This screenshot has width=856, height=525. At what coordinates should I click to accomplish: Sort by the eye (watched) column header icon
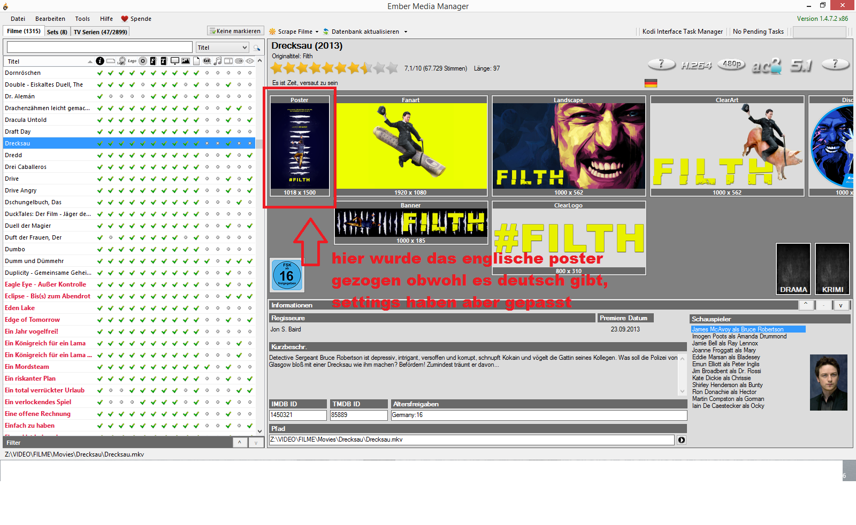(250, 61)
